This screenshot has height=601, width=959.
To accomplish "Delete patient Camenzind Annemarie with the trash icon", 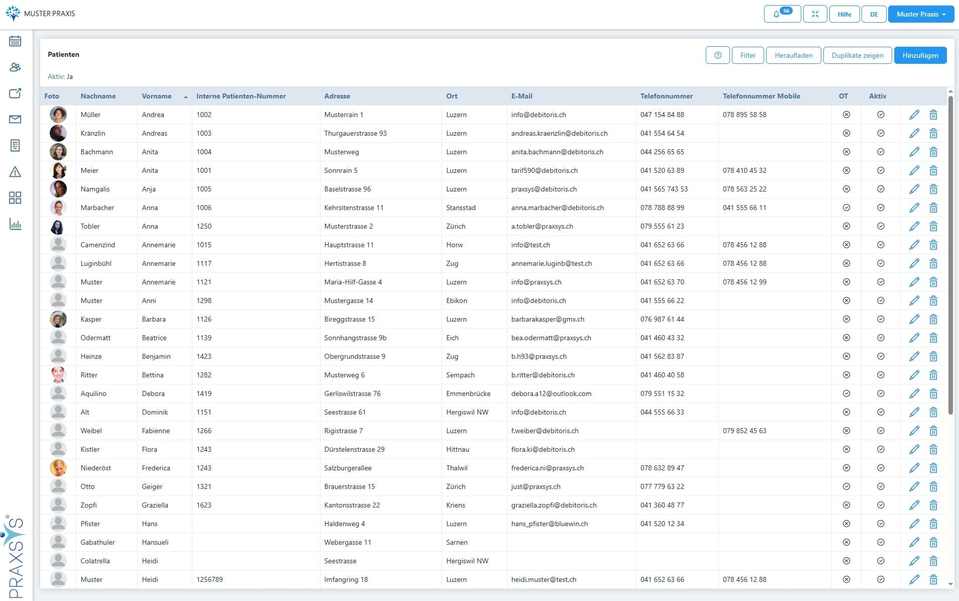I will pyautogui.click(x=933, y=245).
